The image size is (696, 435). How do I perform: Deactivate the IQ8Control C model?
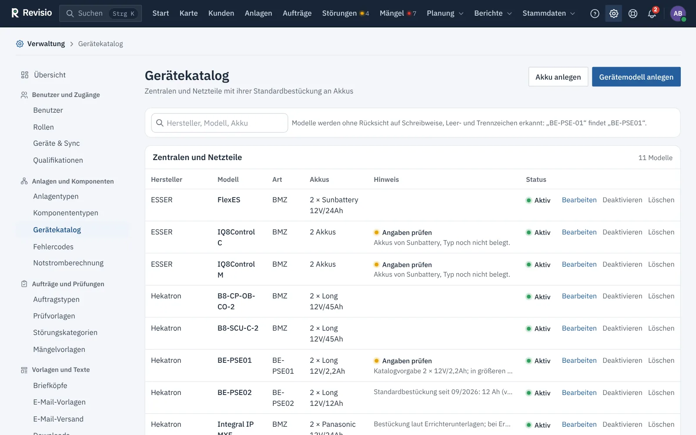coord(622,232)
